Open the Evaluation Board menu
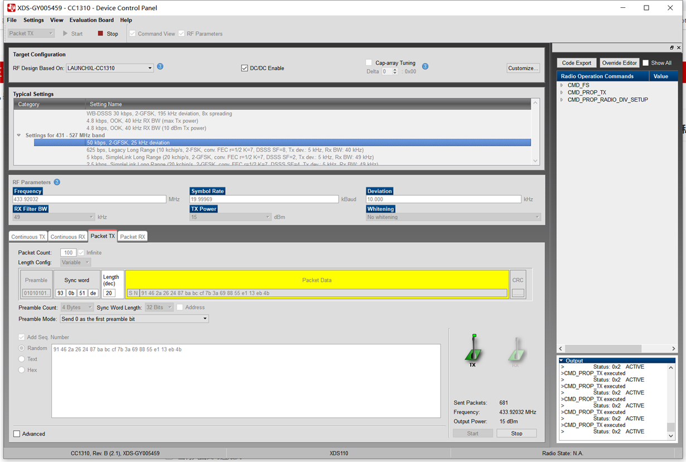Screen dimensions: 686x462 pyautogui.click(x=91, y=20)
